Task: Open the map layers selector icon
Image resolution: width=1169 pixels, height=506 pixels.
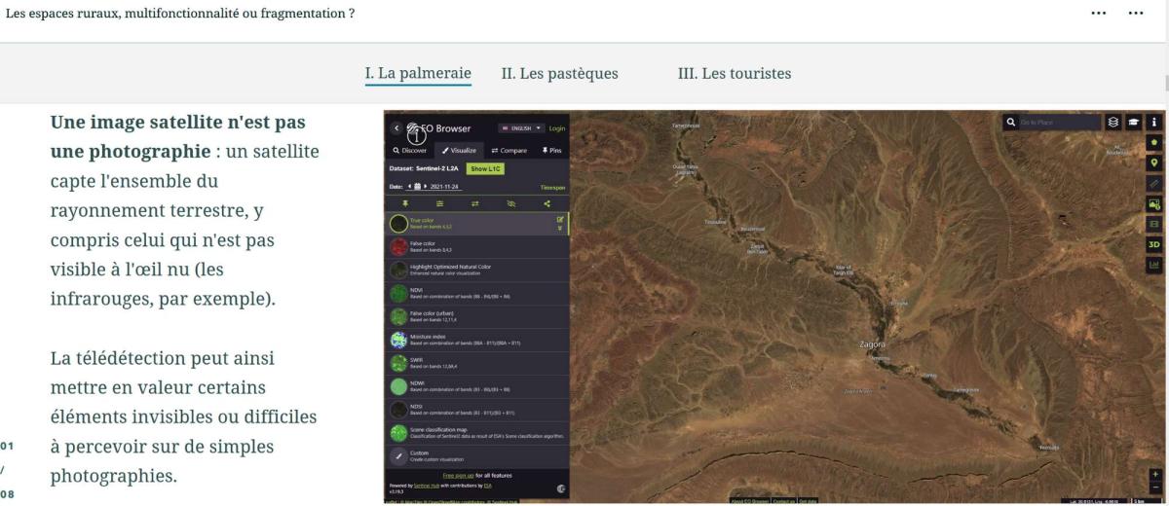Action: pos(1114,123)
